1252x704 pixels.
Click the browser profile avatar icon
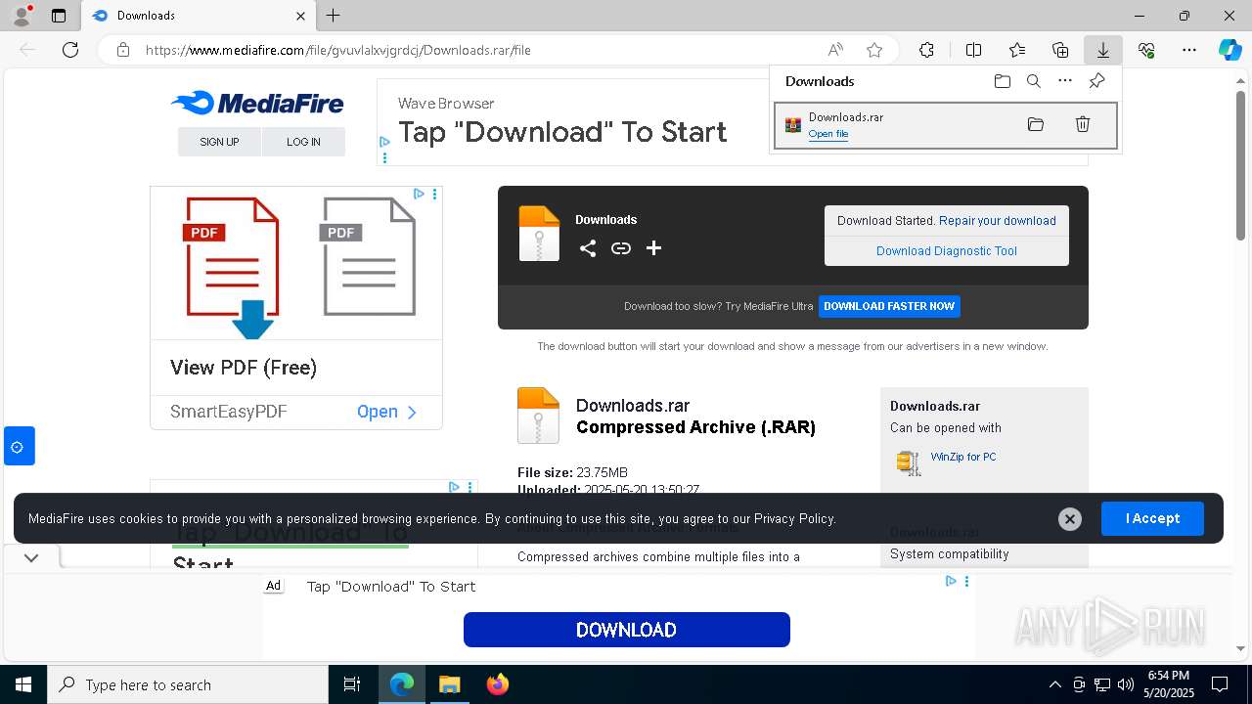click(21, 15)
